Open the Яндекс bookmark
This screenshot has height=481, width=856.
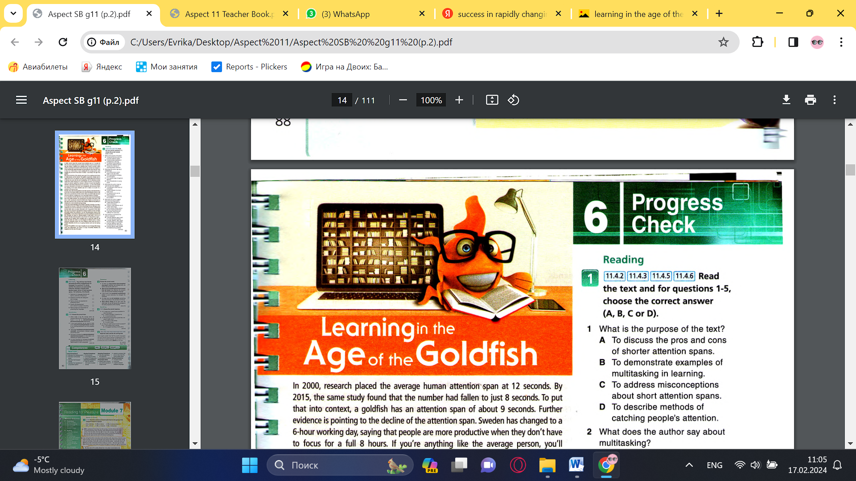102,67
